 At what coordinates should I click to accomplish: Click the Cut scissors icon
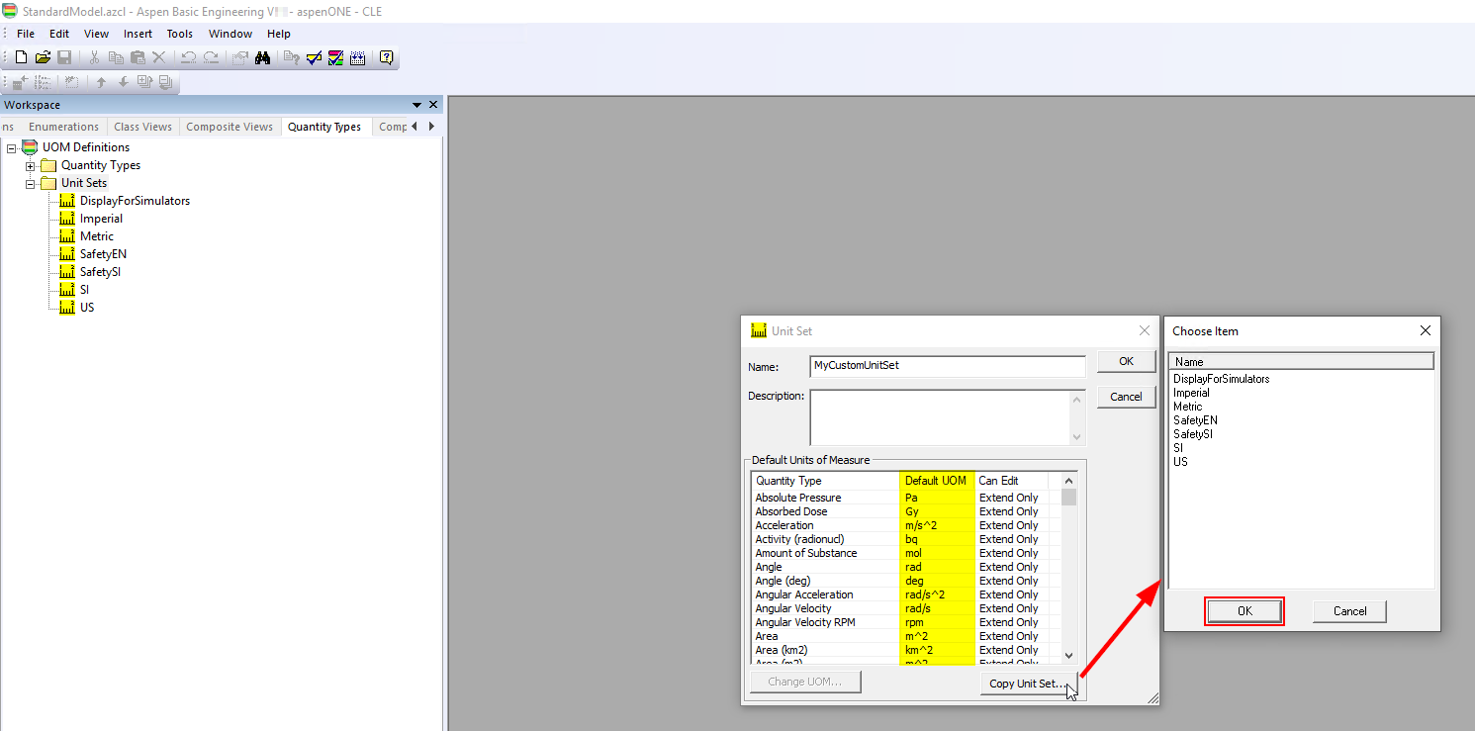click(94, 58)
